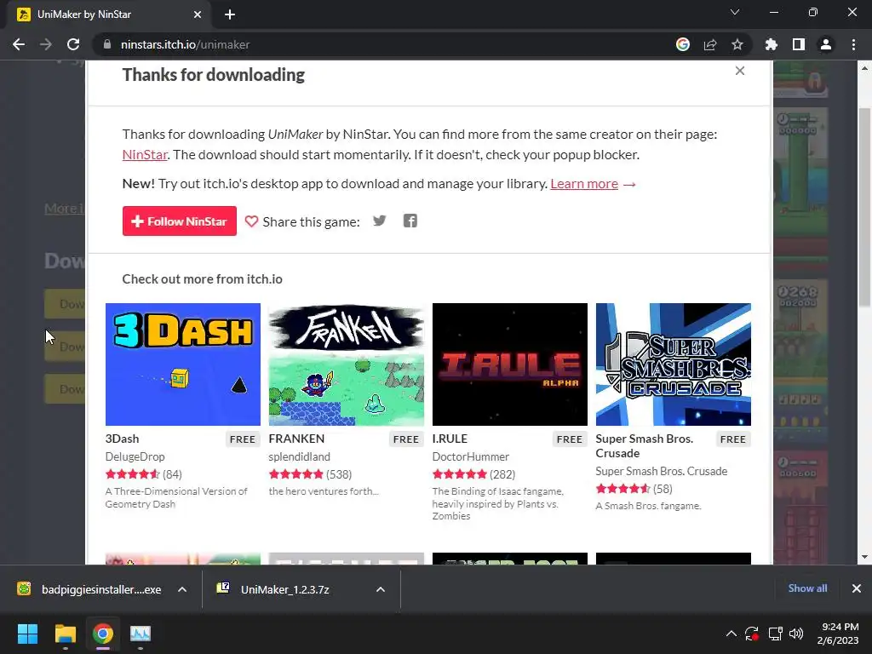Click the 3Dash star rating (84)
The width and height of the screenshot is (872, 654).
pos(143,474)
